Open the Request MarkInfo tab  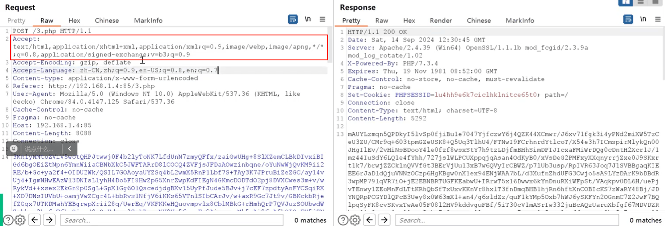click(x=148, y=21)
